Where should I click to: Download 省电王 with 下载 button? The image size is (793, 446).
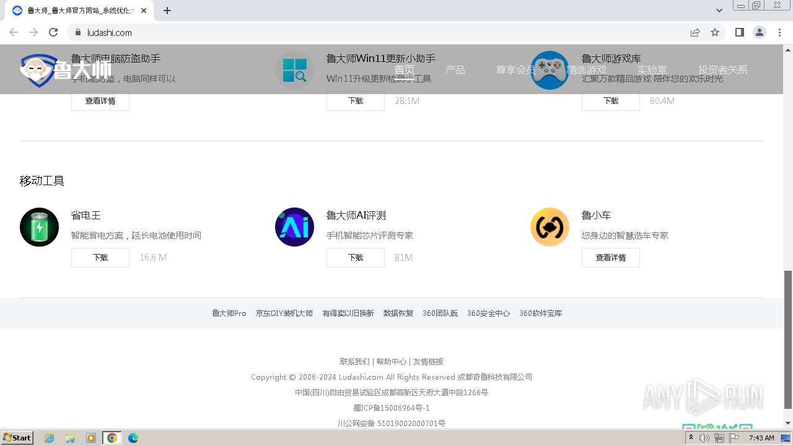click(100, 258)
